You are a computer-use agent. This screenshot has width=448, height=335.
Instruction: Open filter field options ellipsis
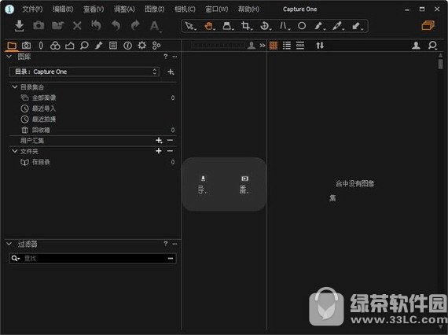[x=171, y=259]
